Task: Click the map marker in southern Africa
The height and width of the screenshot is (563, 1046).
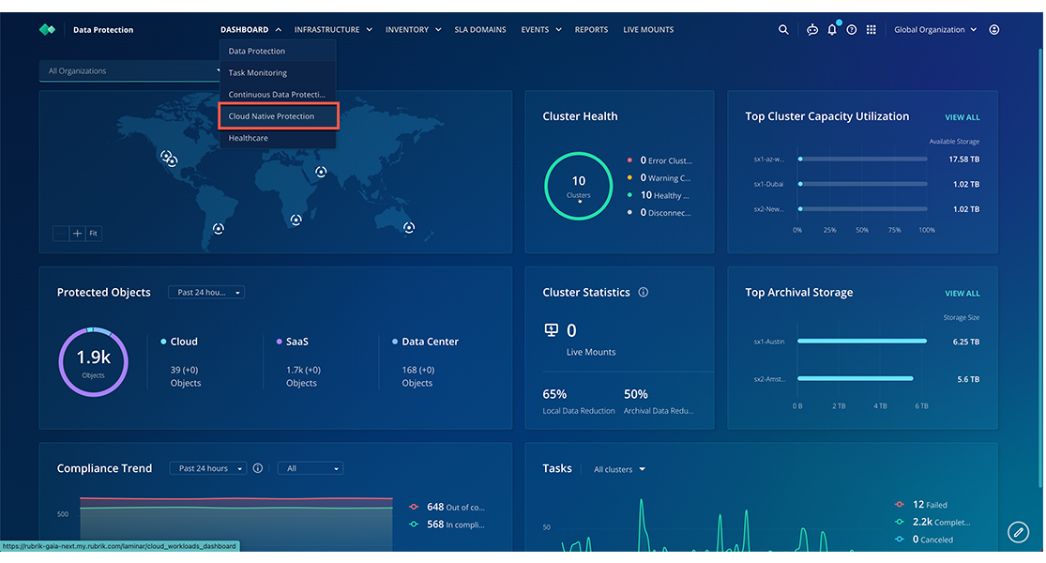Action: pos(296,220)
